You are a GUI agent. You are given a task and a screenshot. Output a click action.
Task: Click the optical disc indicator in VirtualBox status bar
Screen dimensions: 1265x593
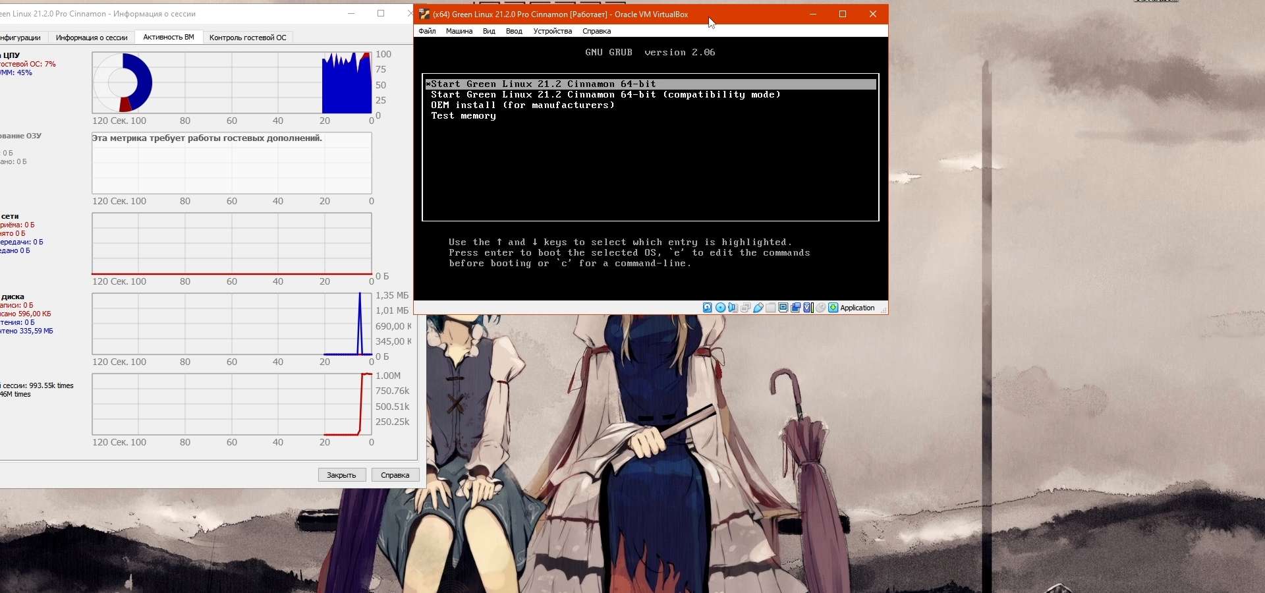(x=720, y=308)
